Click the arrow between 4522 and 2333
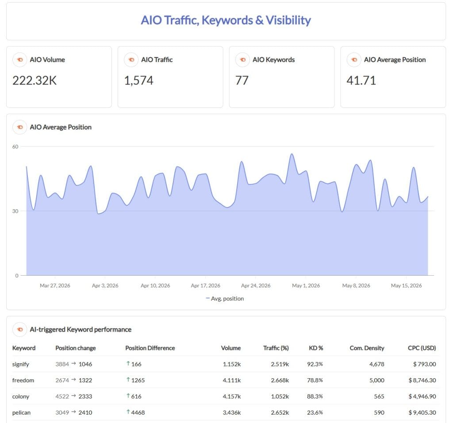This screenshot has width=453, height=423. coord(74,396)
